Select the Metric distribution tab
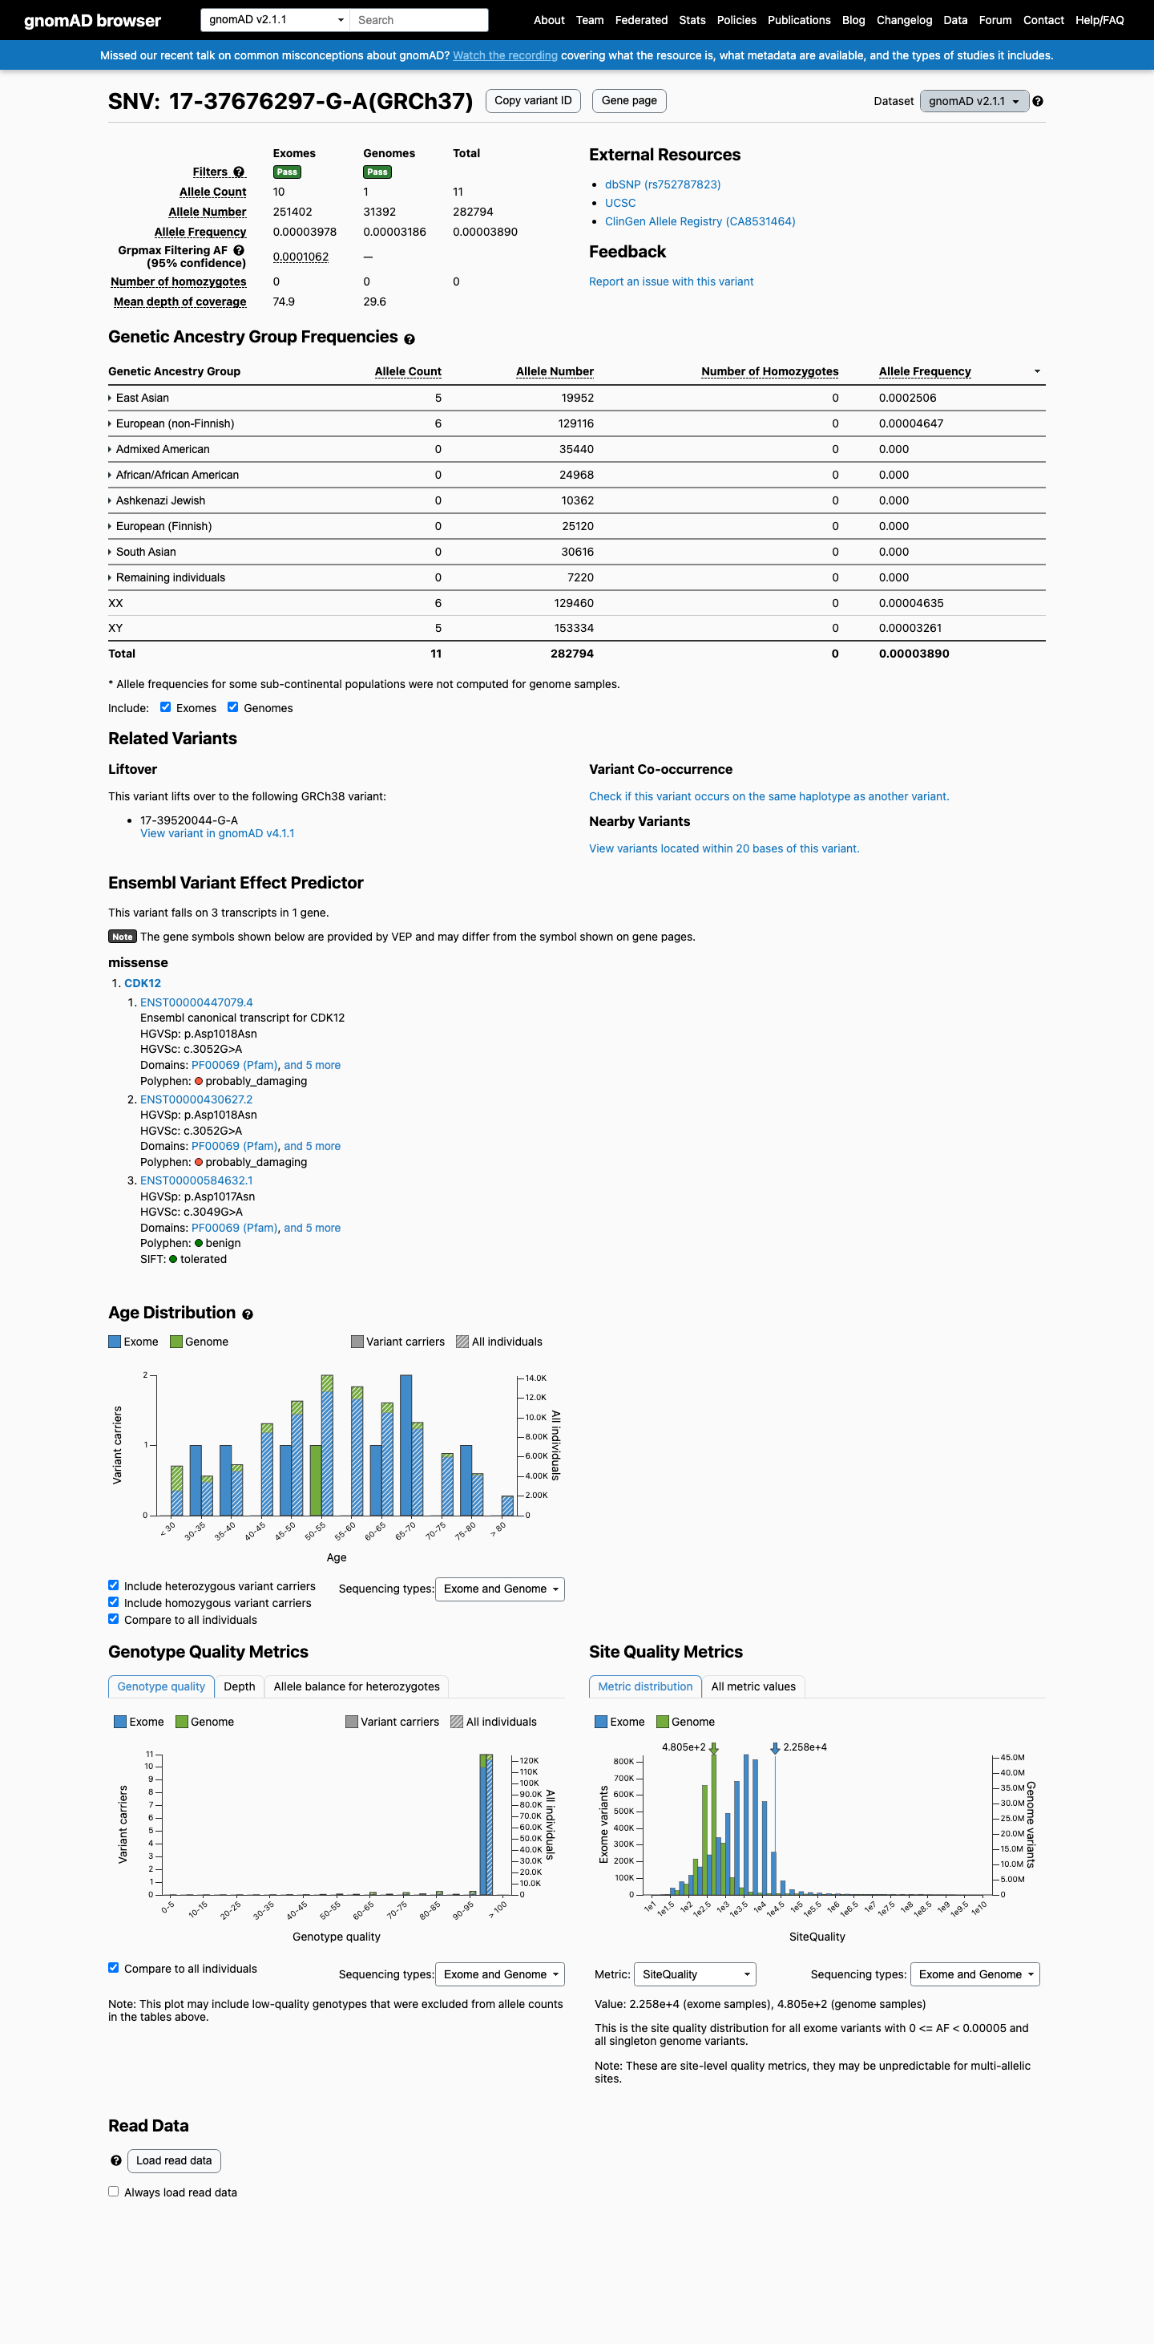Viewport: 1154px width, 2344px height. (x=645, y=1686)
